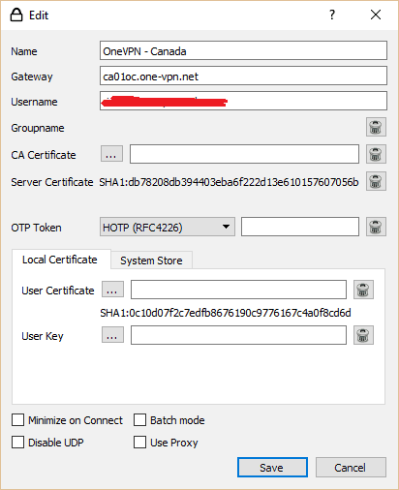Image resolution: width=399 pixels, height=490 pixels.
Task: Click the lock icon in the Edit title bar
Action: 16,15
